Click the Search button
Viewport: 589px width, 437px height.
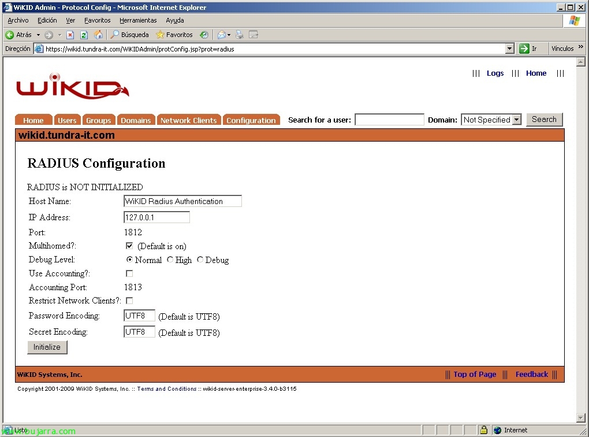coord(544,119)
